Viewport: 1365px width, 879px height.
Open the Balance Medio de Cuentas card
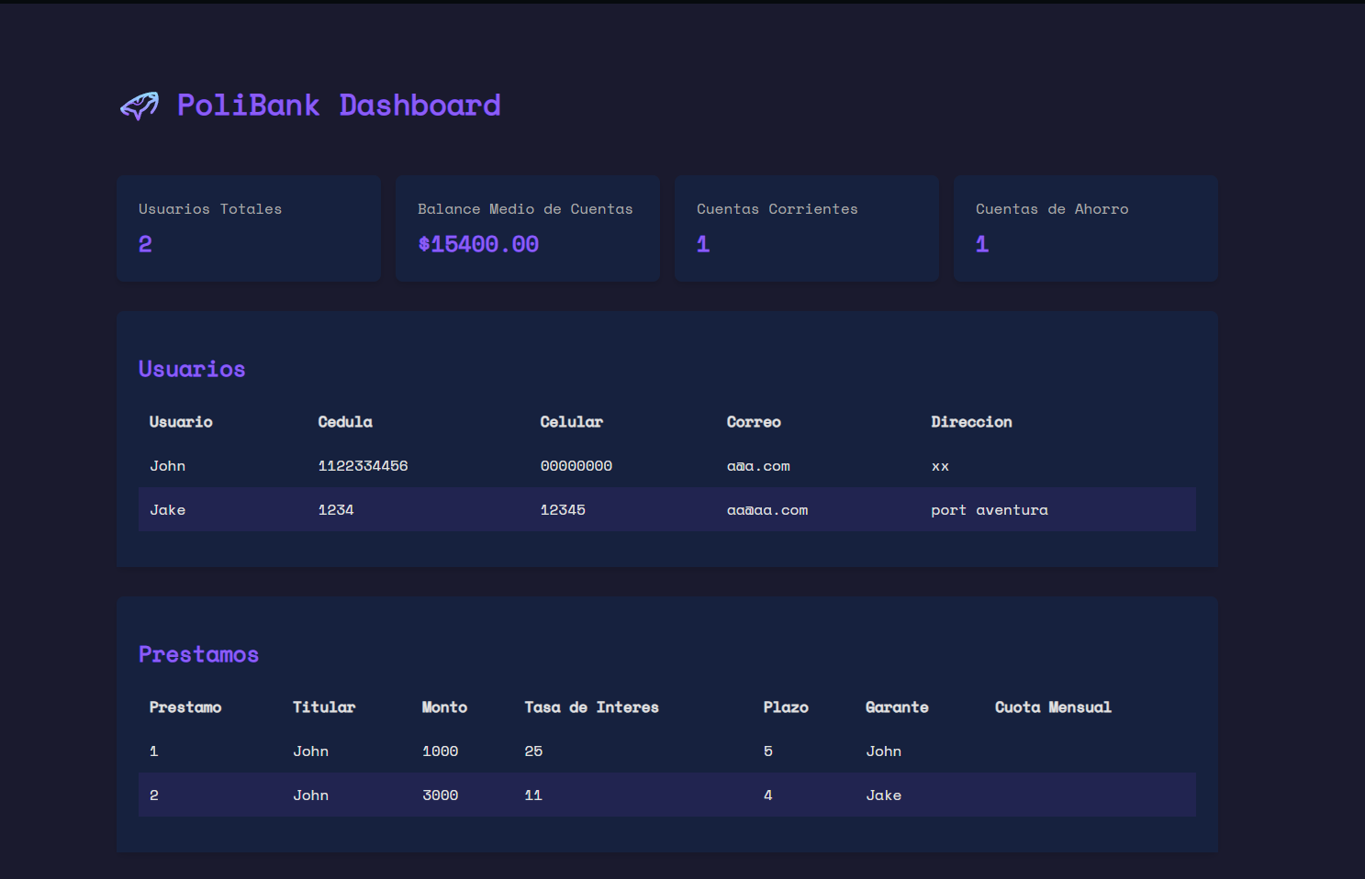pos(527,228)
